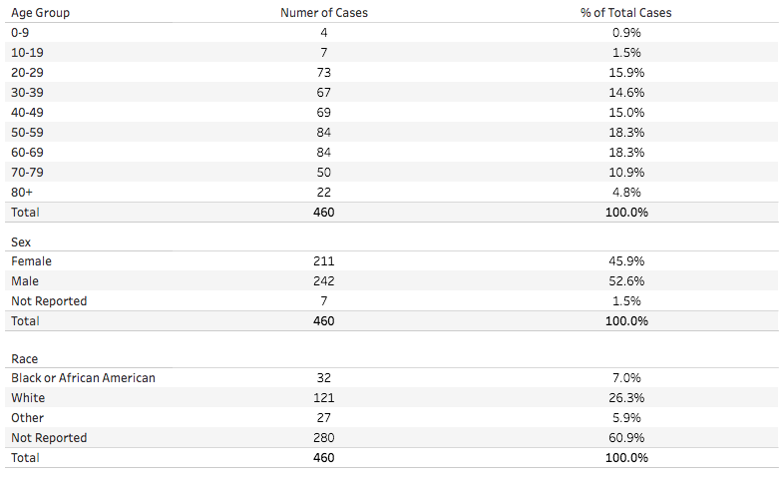Select the 40-49 age group label

click(27, 112)
